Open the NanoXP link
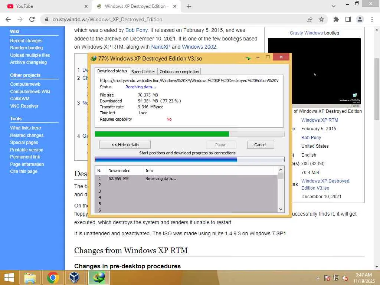This screenshot has height=285, width=380. tap(161, 47)
